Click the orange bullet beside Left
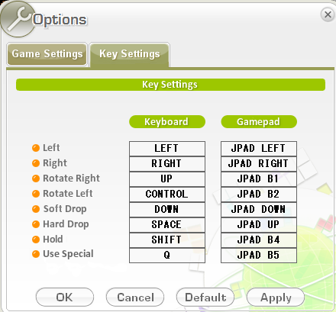Screen dimensions: 336x312 [36, 148]
